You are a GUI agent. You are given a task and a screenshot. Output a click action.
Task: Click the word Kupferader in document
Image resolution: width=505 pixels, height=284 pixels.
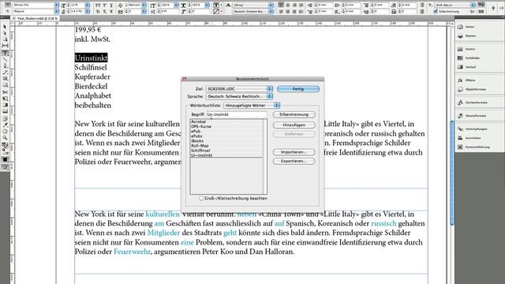click(x=92, y=77)
